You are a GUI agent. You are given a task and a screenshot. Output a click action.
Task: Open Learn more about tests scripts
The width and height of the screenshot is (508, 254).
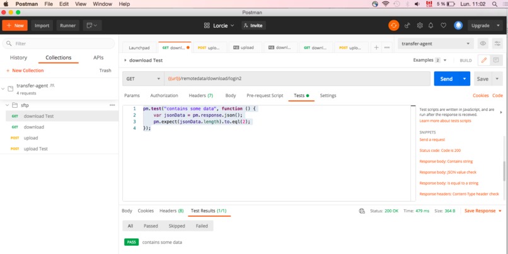click(445, 121)
